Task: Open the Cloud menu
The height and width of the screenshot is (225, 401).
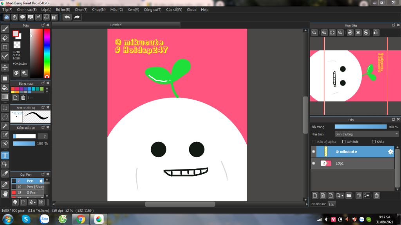Action: [x=191, y=10]
